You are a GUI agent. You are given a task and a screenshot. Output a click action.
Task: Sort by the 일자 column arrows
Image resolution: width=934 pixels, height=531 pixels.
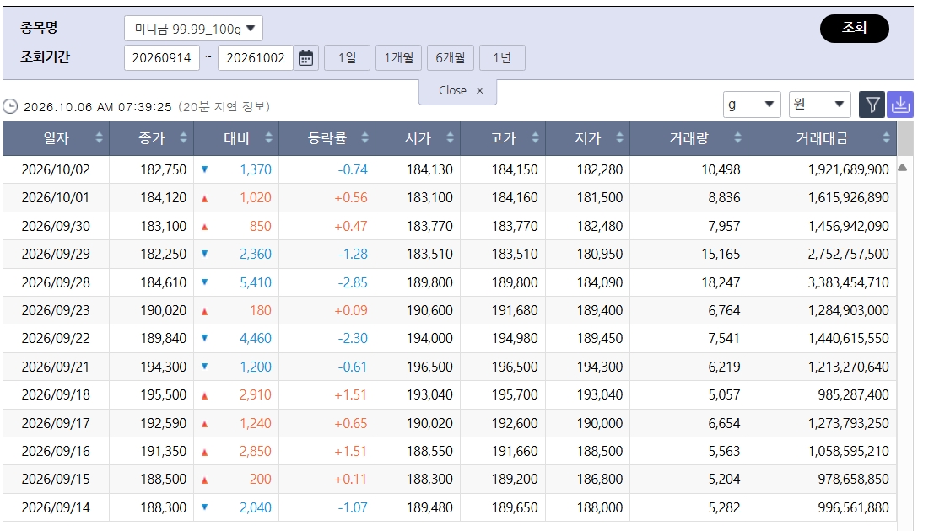tap(99, 138)
